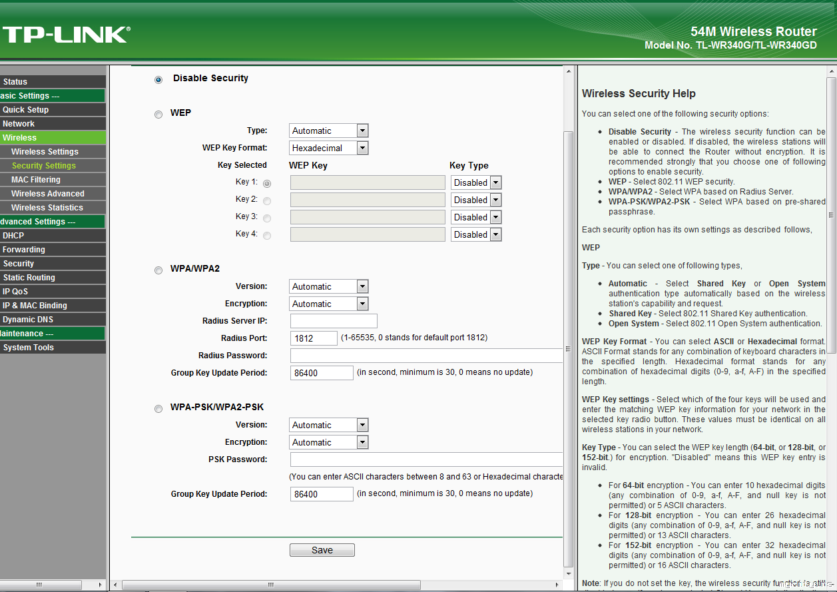Click the Save button
Viewport: 837px width, 592px height.
[x=322, y=550]
